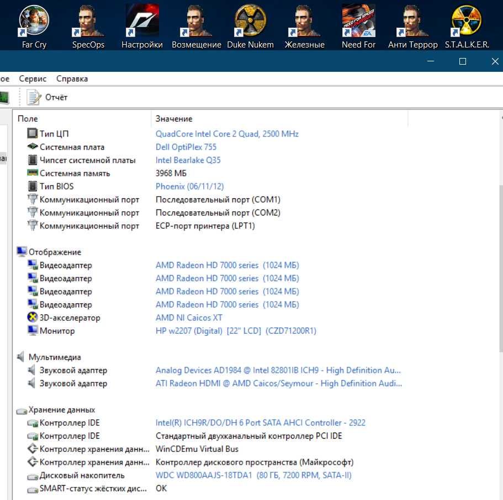Screen dimensions: 503x500
Task: Open the WDC WD800AAJS-18TDA1 disk link
Action: click(x=253, y=475)
